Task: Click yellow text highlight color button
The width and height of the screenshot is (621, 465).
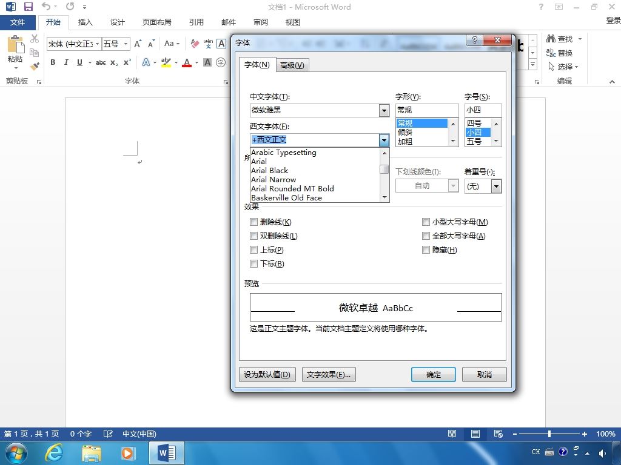Action: click(166, 62)
